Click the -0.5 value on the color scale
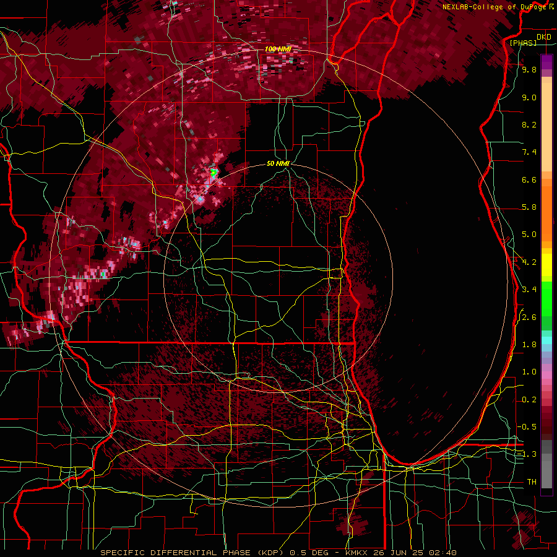 point(527,427)
